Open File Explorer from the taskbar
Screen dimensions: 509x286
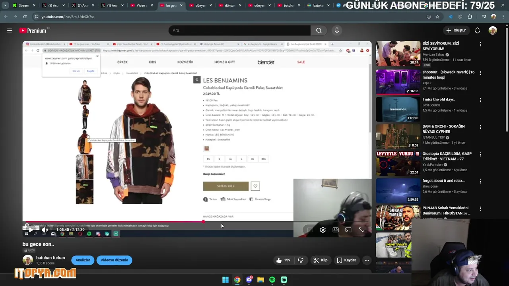click(260, 280)
